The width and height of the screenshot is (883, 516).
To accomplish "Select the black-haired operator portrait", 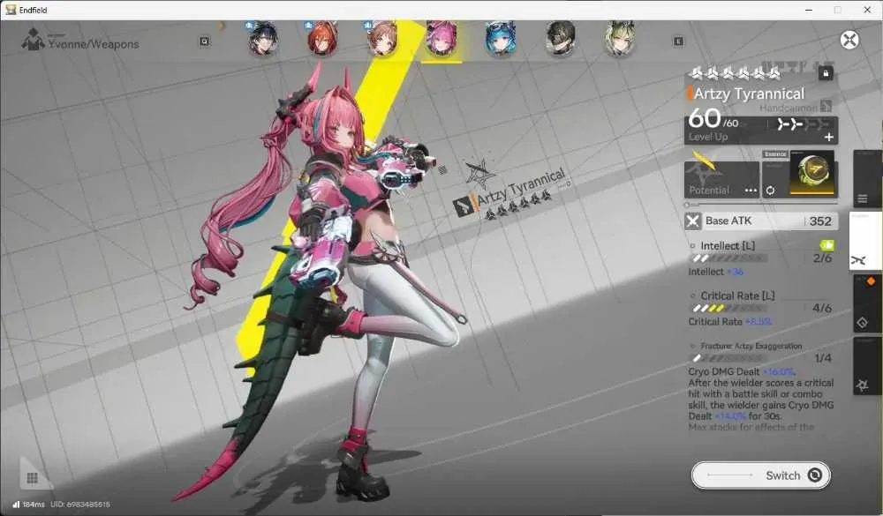I will point(262,39).
